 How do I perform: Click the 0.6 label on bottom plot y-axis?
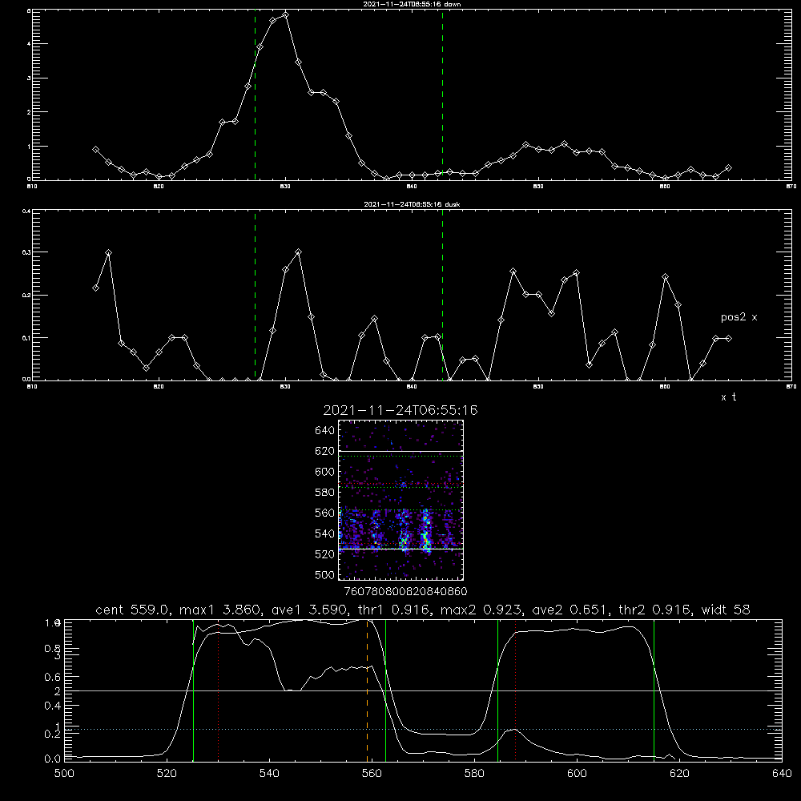53,677
